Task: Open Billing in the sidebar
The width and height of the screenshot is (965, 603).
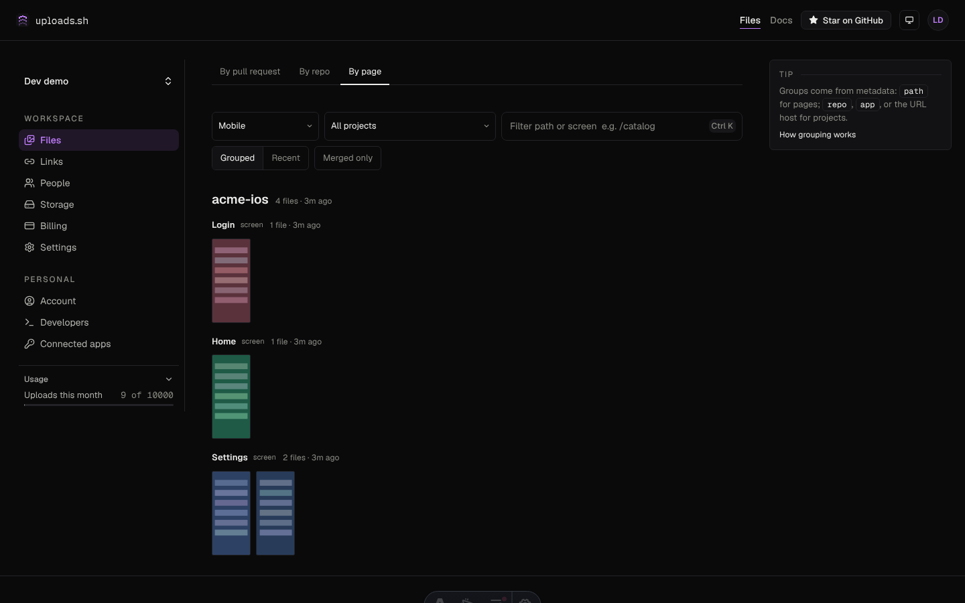Action: click(99, 226)
